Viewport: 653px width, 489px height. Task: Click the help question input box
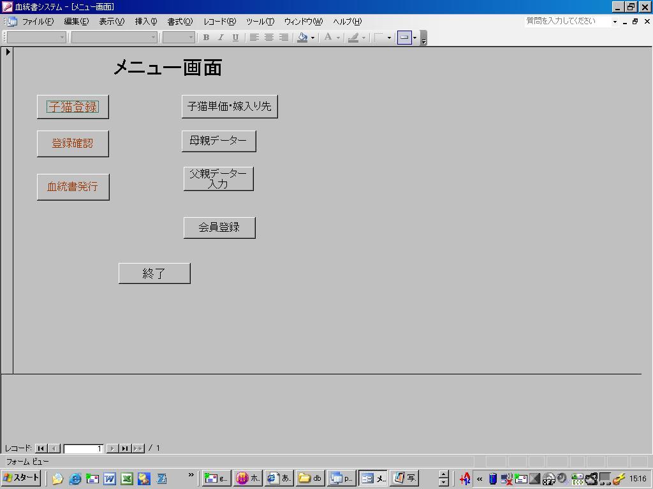(567, 21)
